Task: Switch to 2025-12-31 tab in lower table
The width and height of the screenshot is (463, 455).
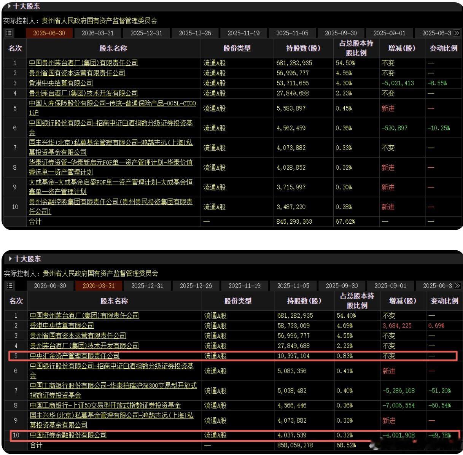Action: [x=147, y=286]
